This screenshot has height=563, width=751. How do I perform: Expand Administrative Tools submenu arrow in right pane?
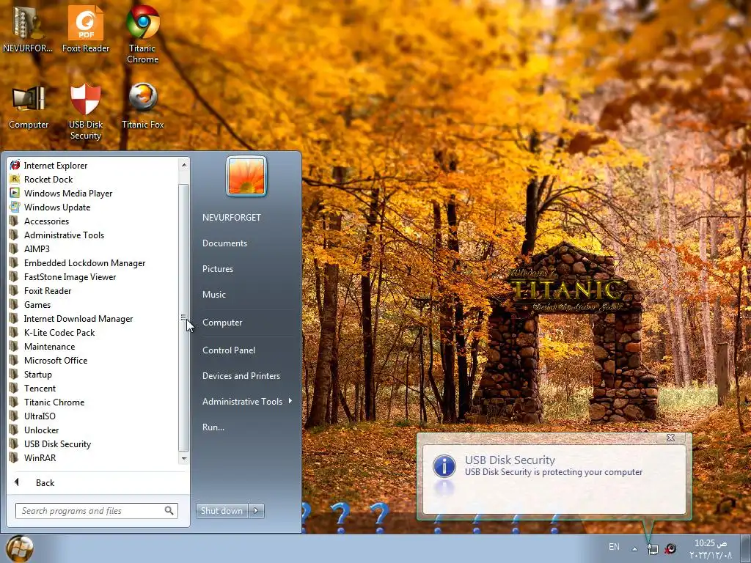pos(290,401)
